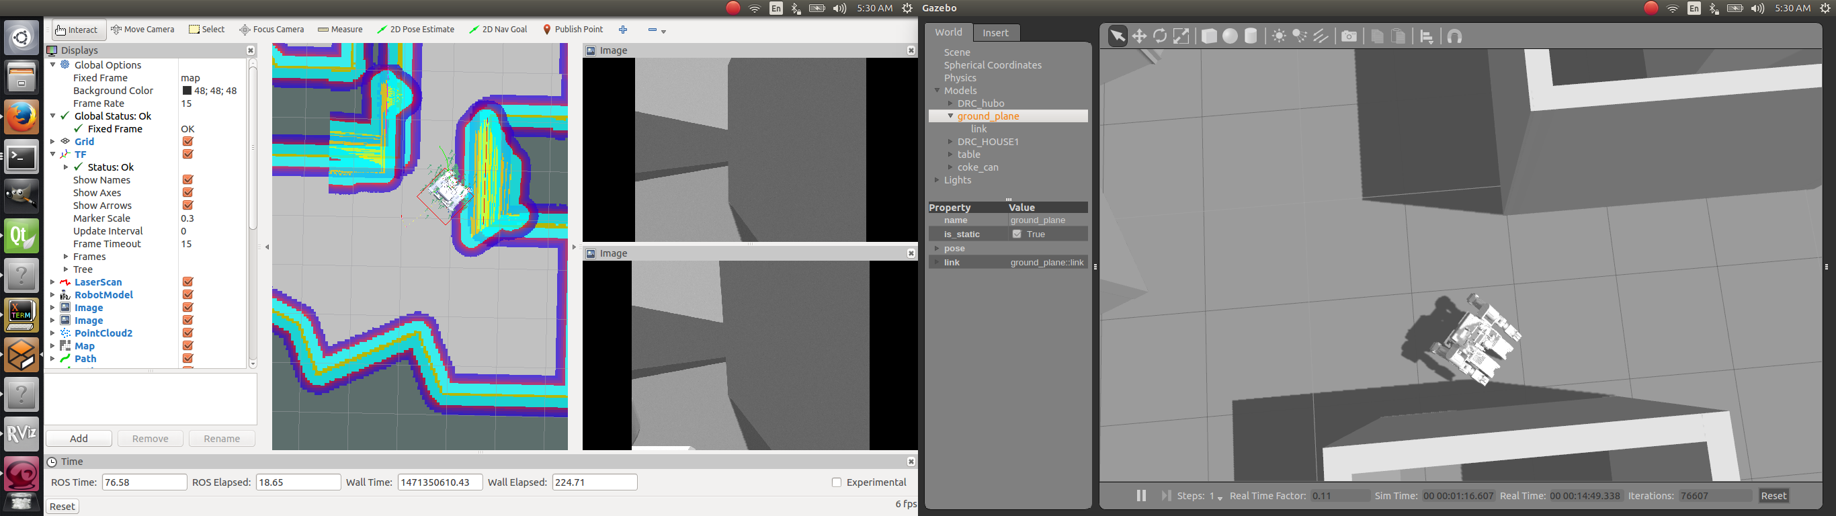The height and width of the screenshot is (516, 1836).
Task: Expand the pose property in Gazebo
Action: (937, 249)
